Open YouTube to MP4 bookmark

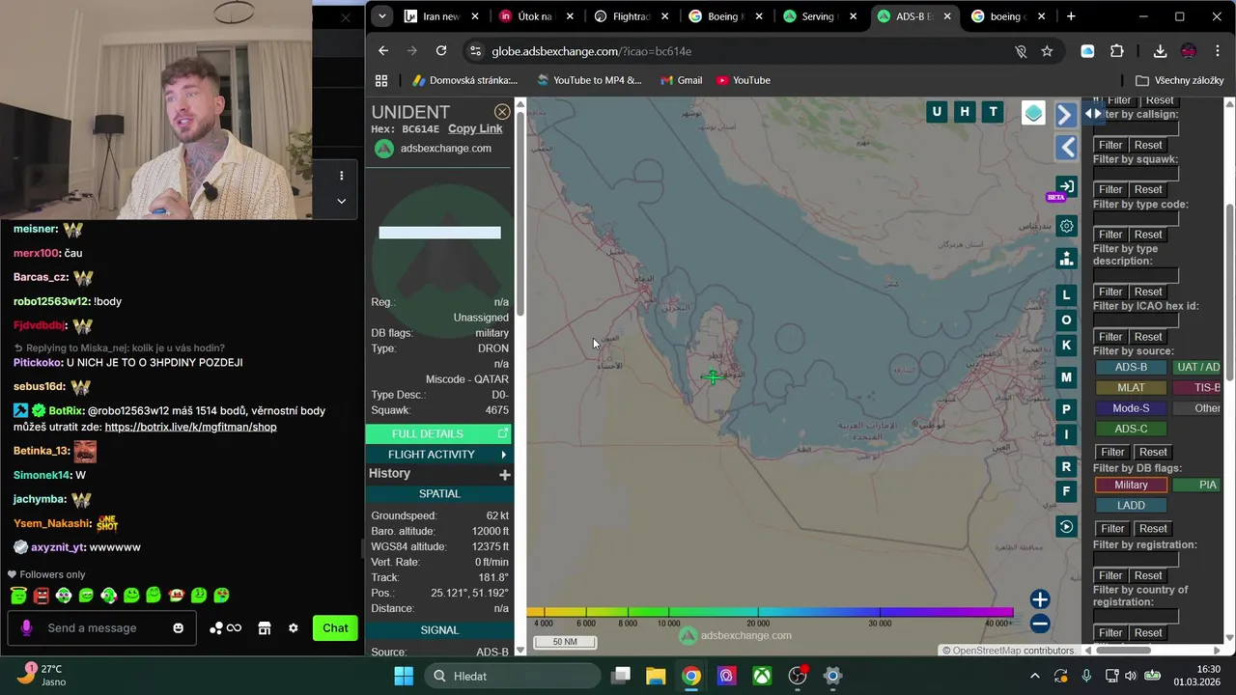point(589,80)
